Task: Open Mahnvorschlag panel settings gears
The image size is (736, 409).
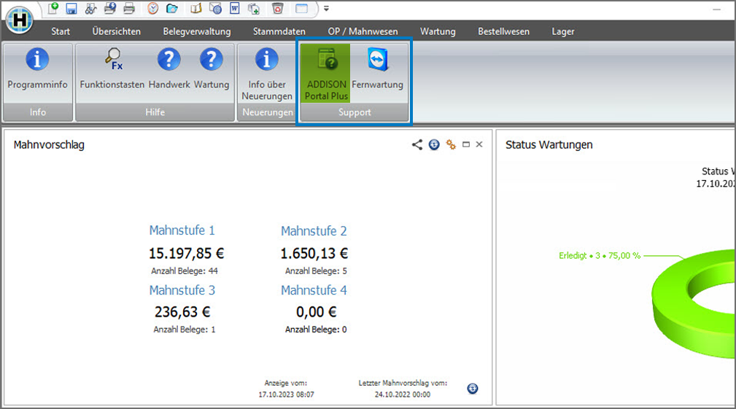Action: (x=451, y=144)
